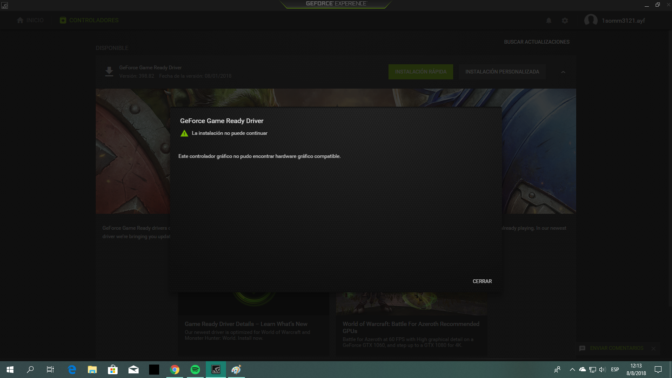The width and height of the screenshot is (672, 378).
Task: Click the GeForce Experience window logo icon
Action: 5,5
